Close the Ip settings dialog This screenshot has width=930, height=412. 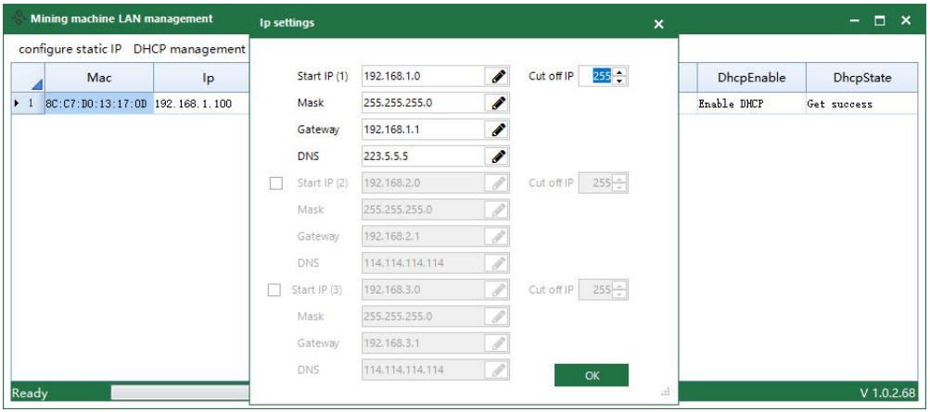pyautogui.click(x=659, y=23)
